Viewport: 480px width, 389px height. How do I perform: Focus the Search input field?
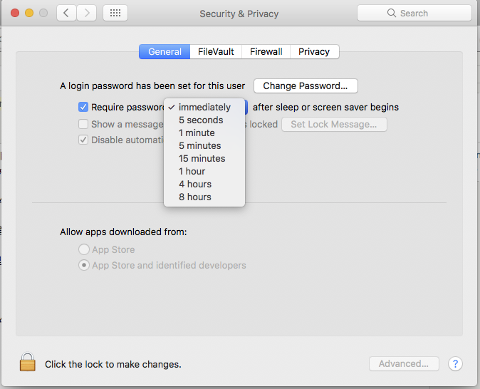[414, 13]
